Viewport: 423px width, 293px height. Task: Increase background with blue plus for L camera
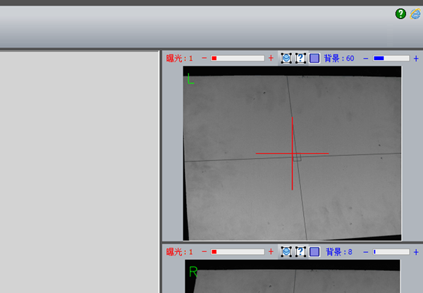416,58
